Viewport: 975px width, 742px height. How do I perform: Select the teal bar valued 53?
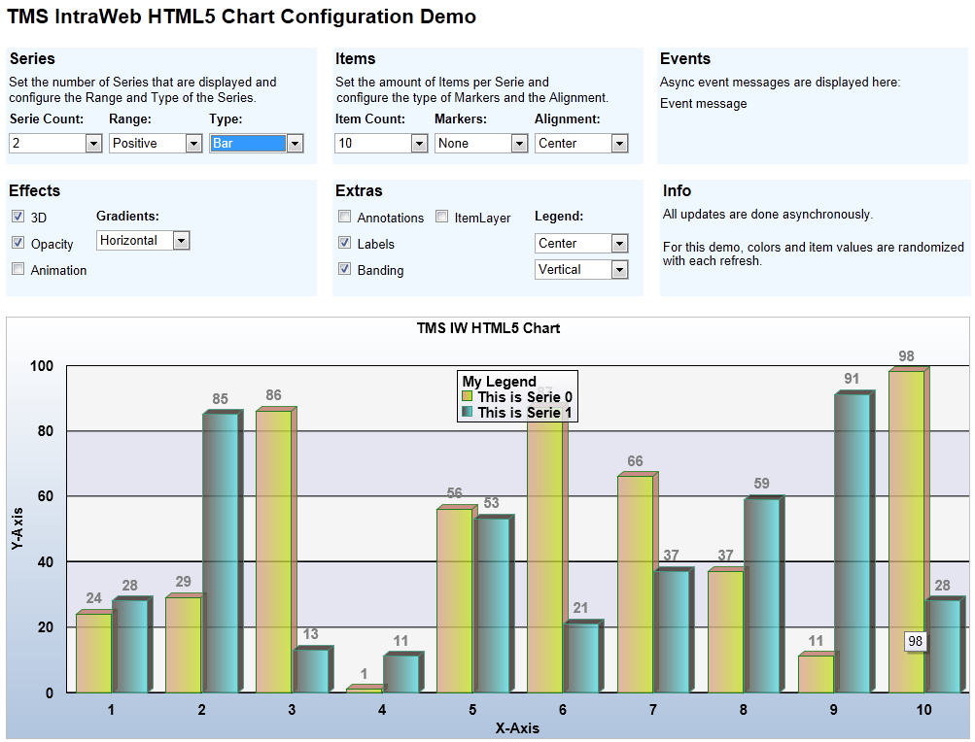click(492, 605)
